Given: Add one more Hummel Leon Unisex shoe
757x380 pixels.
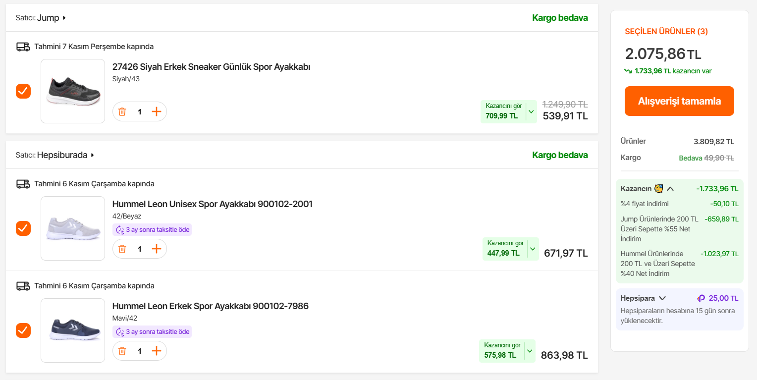Looking at the screenshot, I should pos(157,249).
